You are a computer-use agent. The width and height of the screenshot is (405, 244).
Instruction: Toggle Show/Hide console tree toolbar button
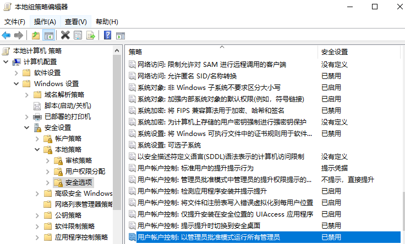(x=48, y=36)
